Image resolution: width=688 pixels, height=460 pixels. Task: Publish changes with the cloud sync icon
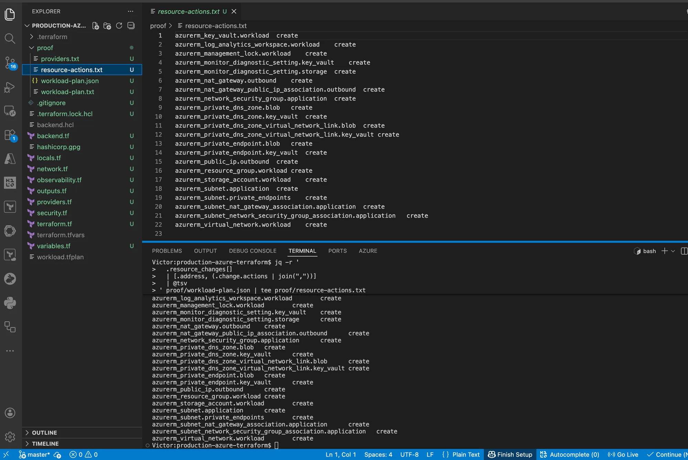point(57,454)
